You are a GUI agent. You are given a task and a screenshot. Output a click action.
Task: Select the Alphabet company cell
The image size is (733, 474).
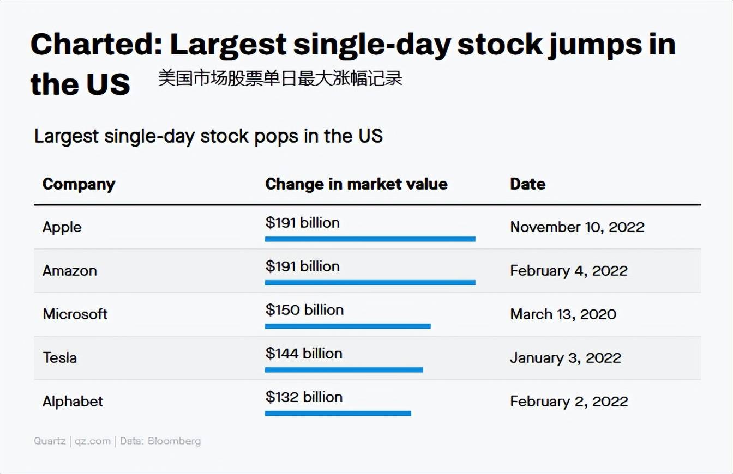pyautogui.click(x=73, y=402)
